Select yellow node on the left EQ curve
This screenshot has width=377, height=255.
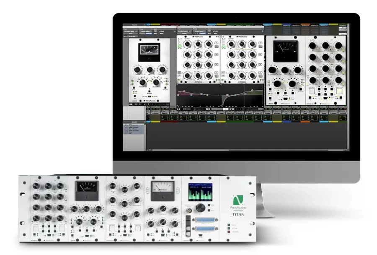pos(207,95)
